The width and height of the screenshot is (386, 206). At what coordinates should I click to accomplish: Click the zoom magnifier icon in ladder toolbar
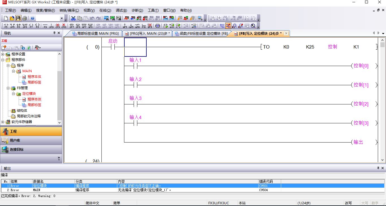point(253,26)
